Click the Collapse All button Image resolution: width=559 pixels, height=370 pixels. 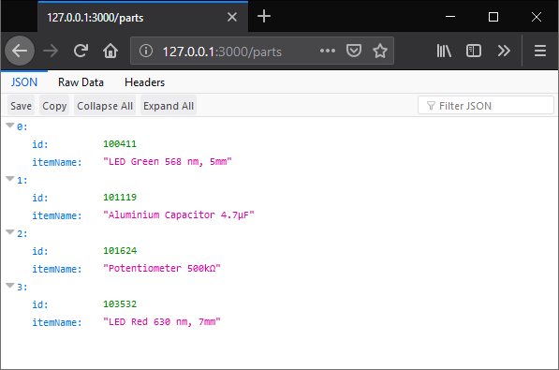tap(105, 106)
